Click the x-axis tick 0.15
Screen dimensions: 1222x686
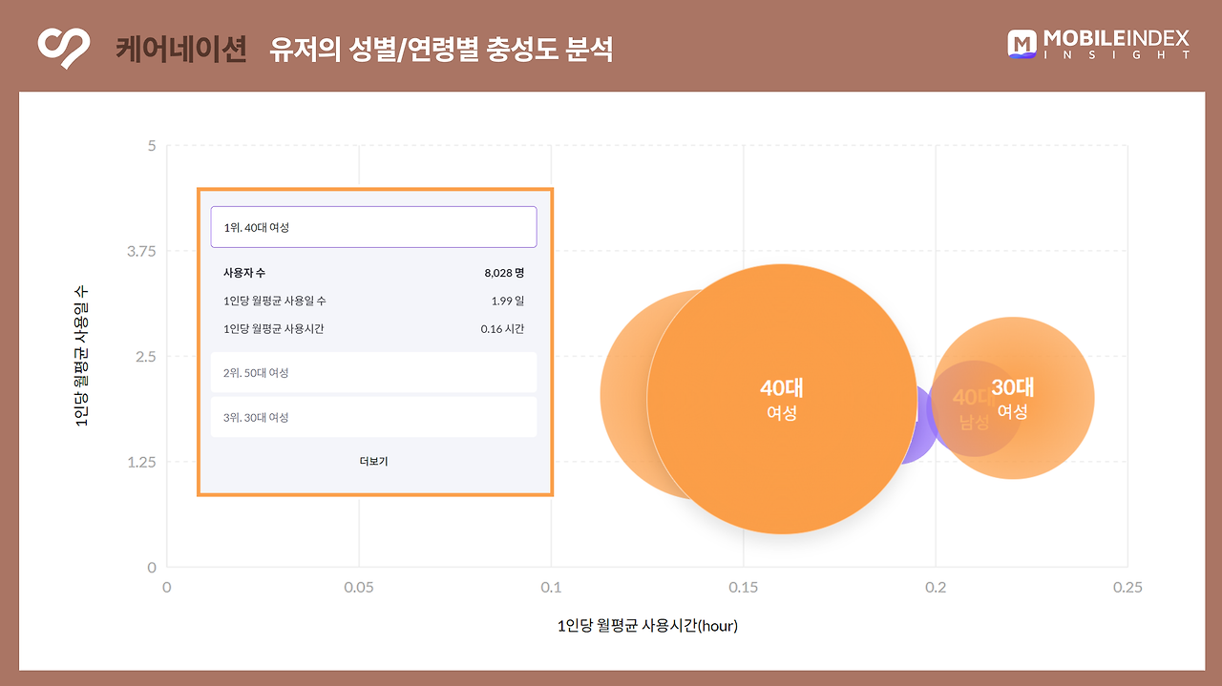pos(743,588)
